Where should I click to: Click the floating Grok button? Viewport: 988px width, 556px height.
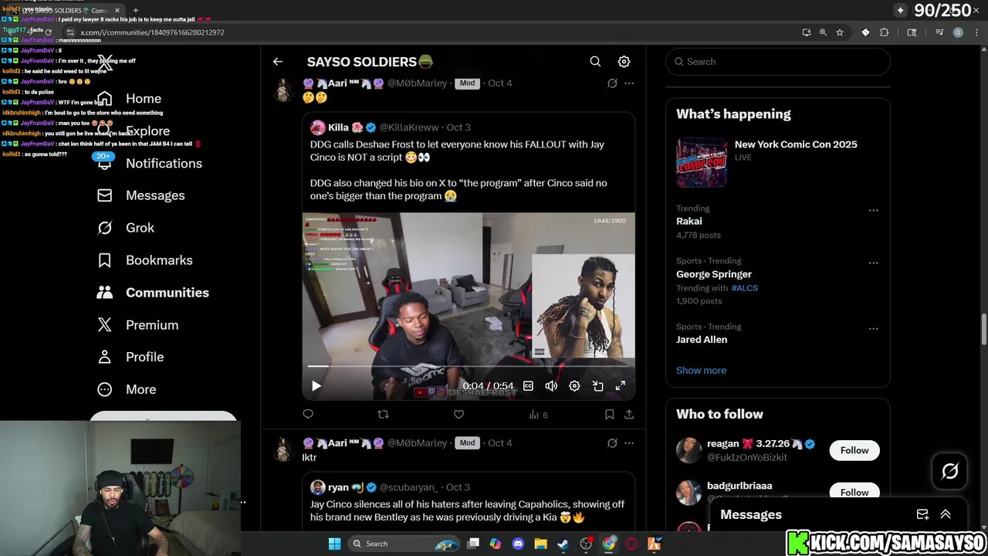(x=949, y=471)
